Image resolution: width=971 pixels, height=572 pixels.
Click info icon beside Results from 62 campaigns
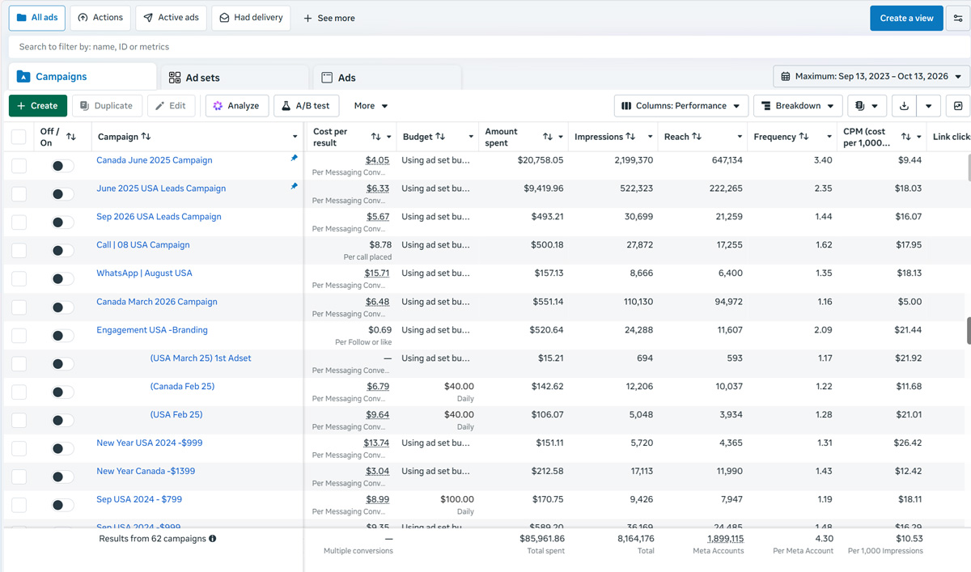pyautogui.click(x=213, y=538)
